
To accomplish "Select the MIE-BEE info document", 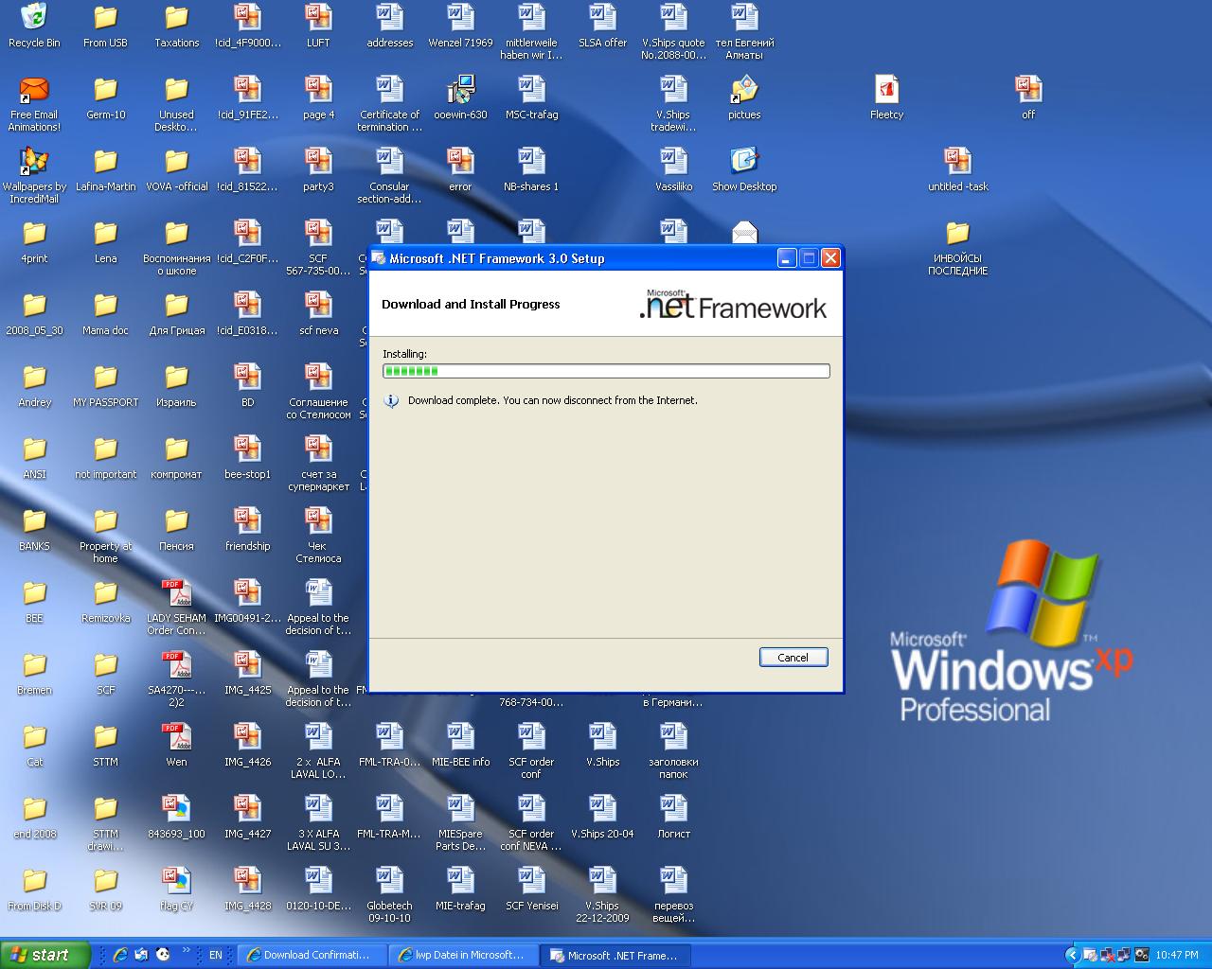I will click(460, 745).
